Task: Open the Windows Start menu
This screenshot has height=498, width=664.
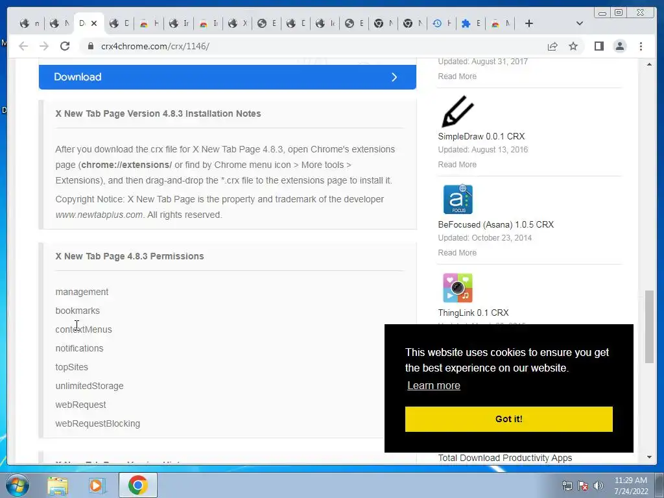Action: [x=17, y=485]
